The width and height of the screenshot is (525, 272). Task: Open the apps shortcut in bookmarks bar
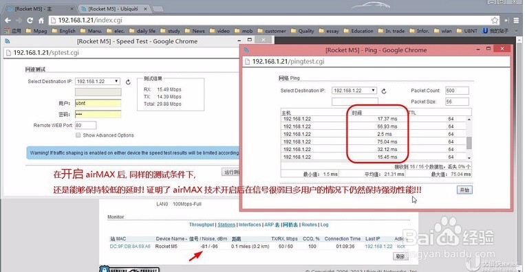(x=12, y=31)
